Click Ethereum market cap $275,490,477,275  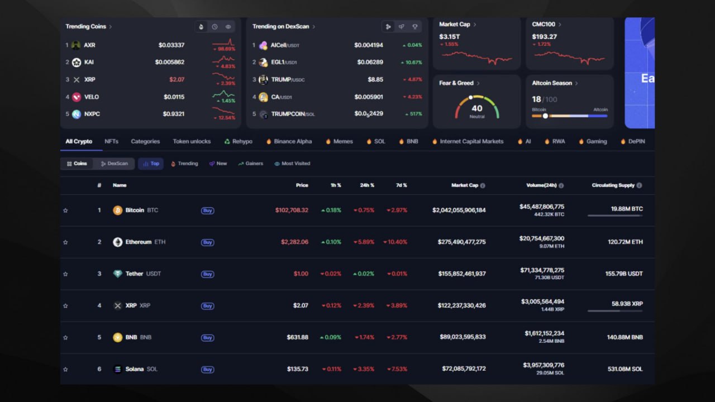pyautogui.click(x=461, y=242)
